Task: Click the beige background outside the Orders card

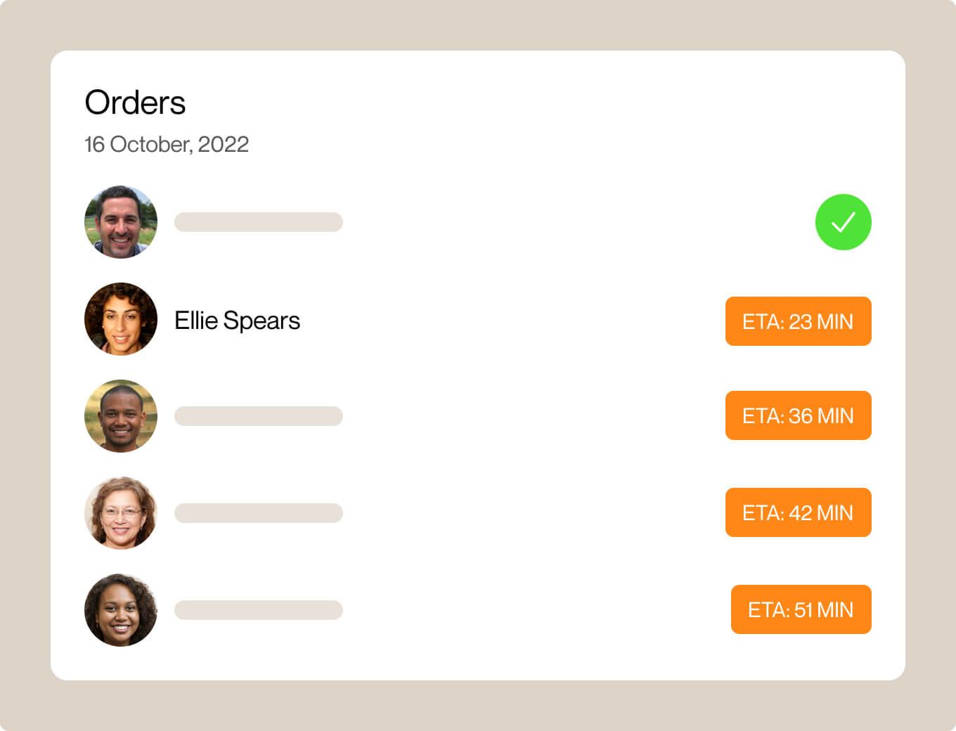Action: click(x=478, y=706)
